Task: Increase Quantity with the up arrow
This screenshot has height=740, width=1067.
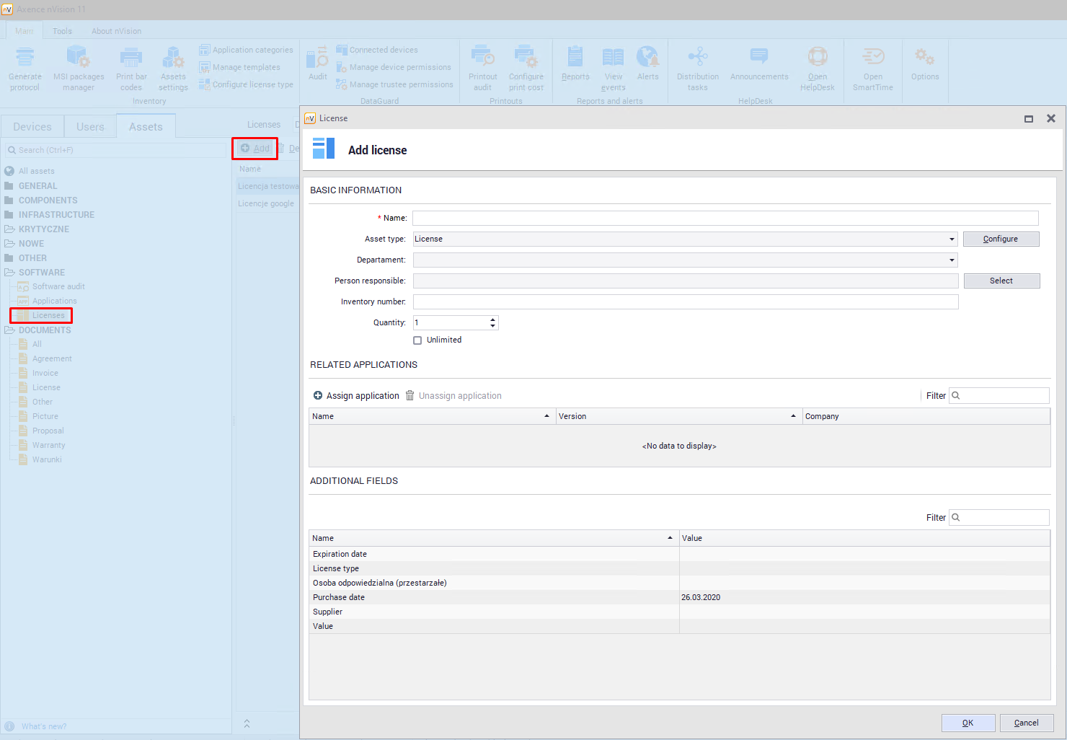Action: click(493, 320)
